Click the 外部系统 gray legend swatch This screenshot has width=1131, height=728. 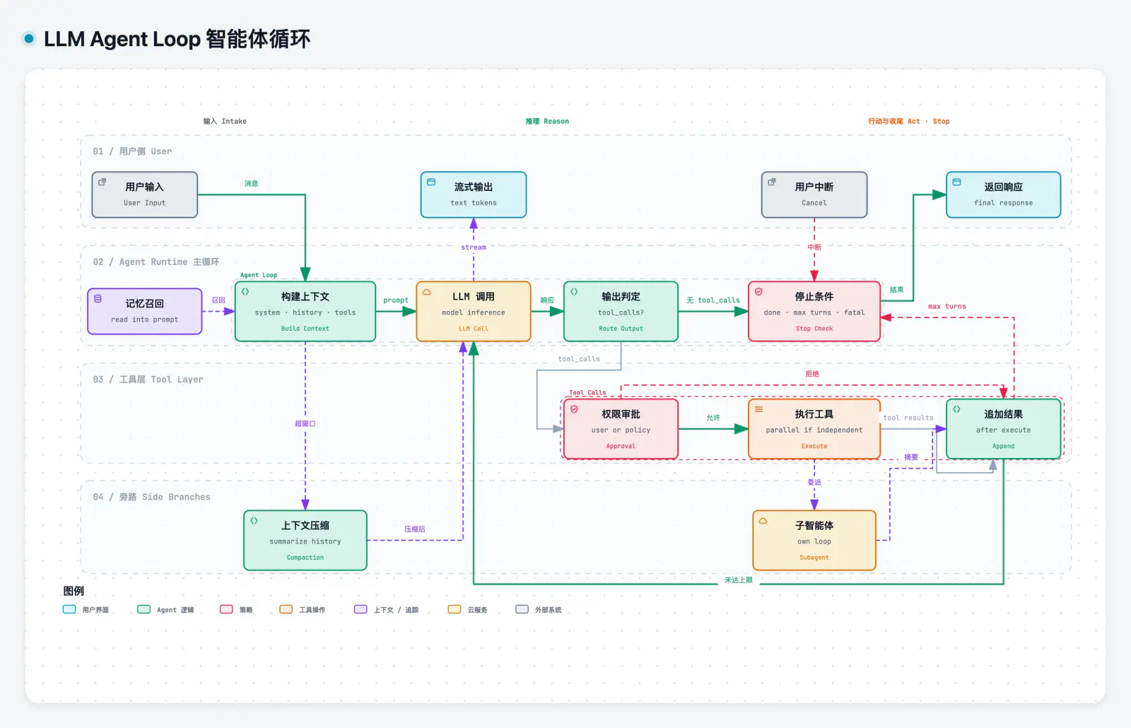[x=522, y=609]
